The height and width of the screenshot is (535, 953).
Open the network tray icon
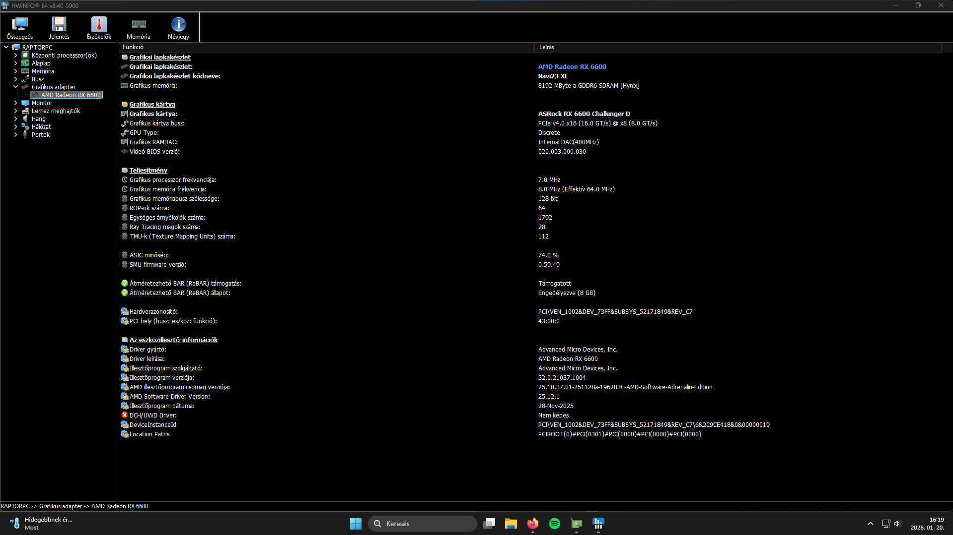pyautogui.click(x=886, y=524)
